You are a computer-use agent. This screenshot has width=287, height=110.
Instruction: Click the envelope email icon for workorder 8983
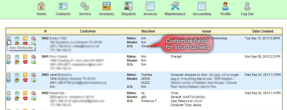coord(17,75)
